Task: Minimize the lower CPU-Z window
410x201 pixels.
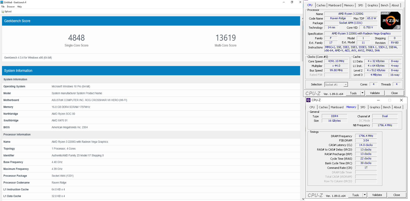Action: tap(378, 100)
